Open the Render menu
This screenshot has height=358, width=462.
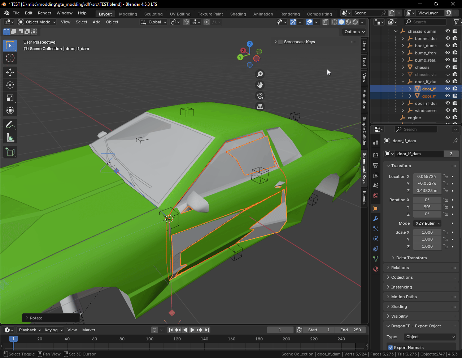[44, 13]
